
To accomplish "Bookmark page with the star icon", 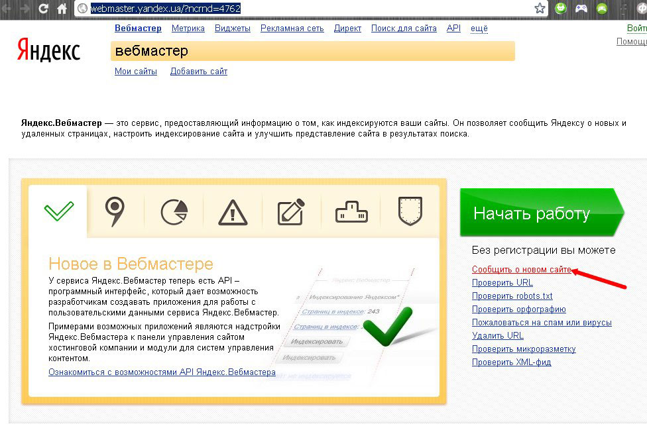I will (540, 8).
